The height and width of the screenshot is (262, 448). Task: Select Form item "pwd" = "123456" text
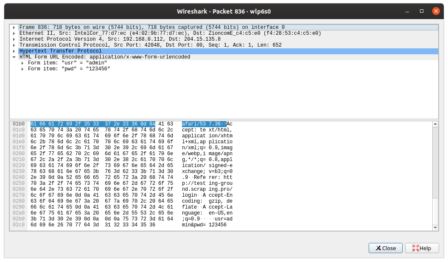click(69, 69)
